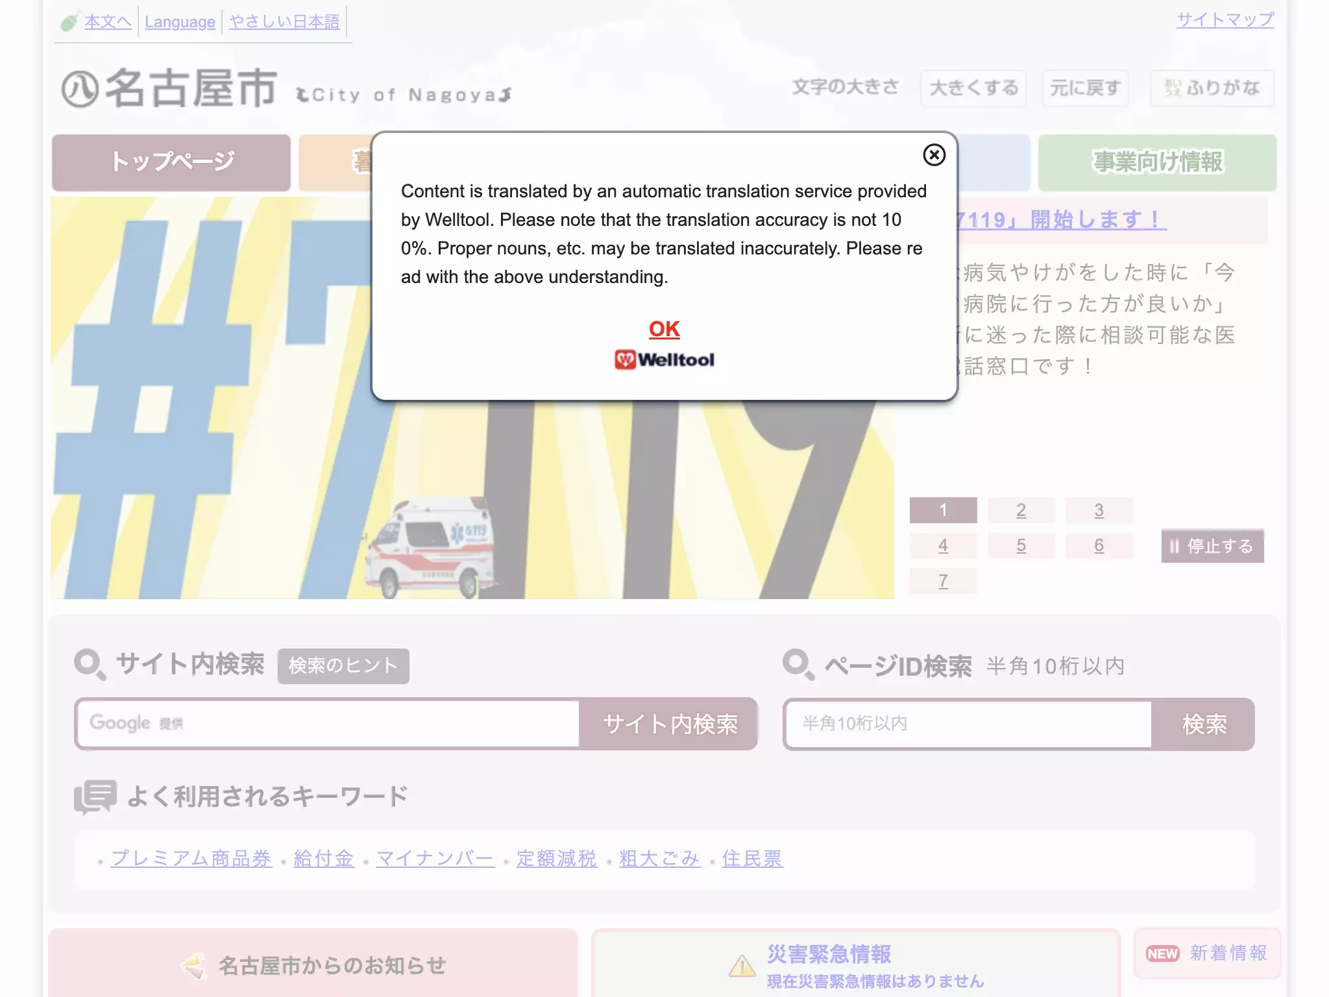Image resolution: width=1329 pixels, height=997 pixels.
Task: Open the 本文へ skip link
Action: [108, 22]
